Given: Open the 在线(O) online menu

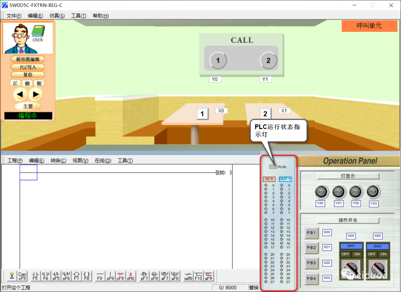Looking at the screenshot, I should (103, 160).
